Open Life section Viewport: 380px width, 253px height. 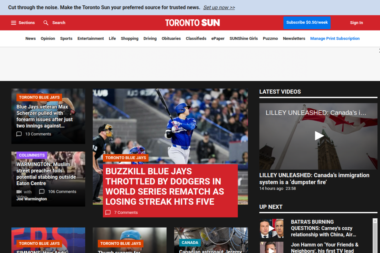click(x=112, y=39)
